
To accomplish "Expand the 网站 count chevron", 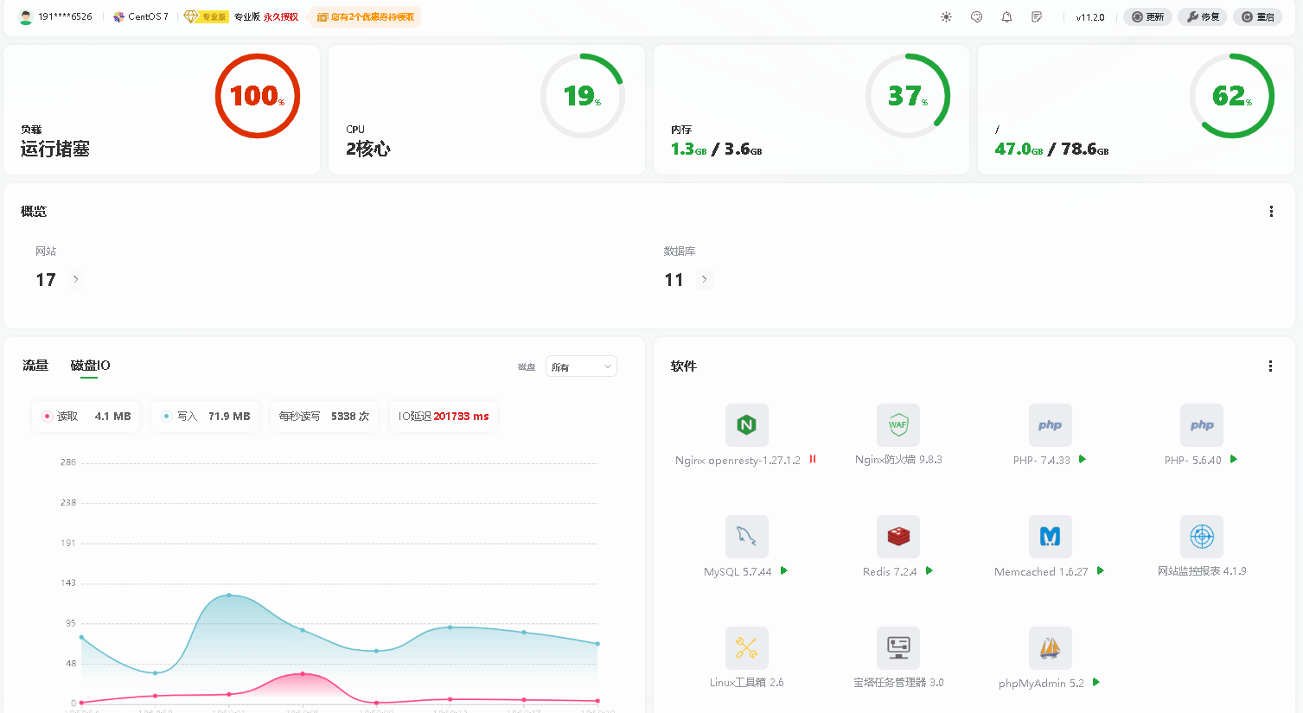I will coord(75,279).
